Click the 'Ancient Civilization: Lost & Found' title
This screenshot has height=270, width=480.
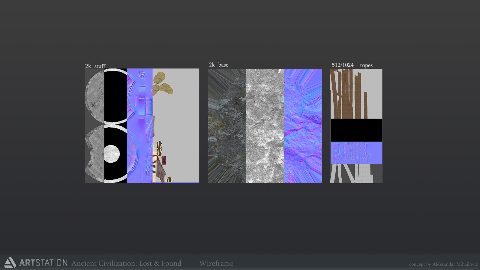[x=126, y=263]
